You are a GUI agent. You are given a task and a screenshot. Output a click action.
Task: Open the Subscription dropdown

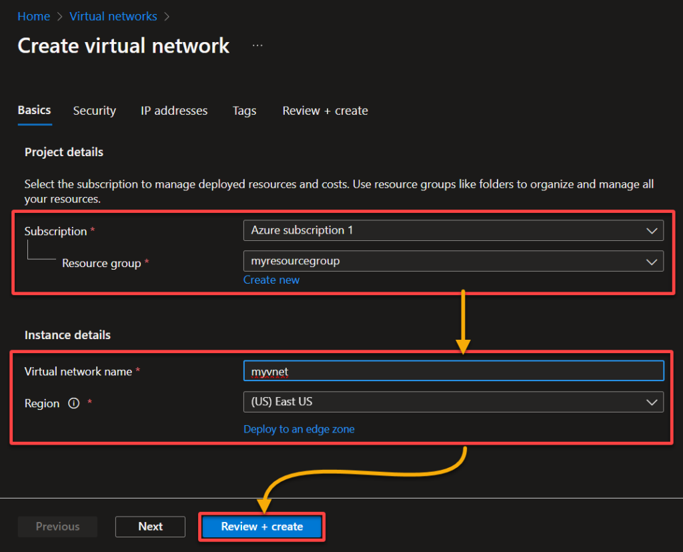coord(454,230)
